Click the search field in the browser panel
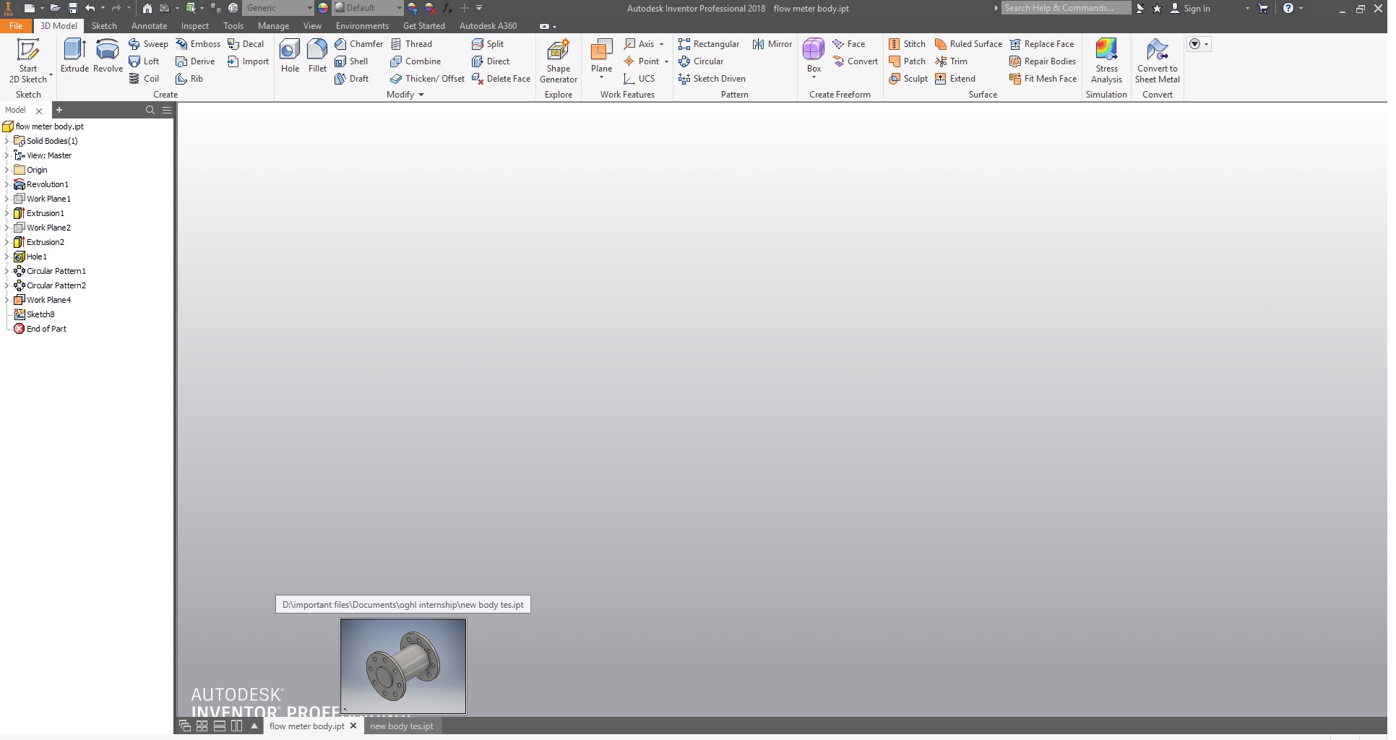This screenshot has height=740, width=1396. [x=150, y=110]
